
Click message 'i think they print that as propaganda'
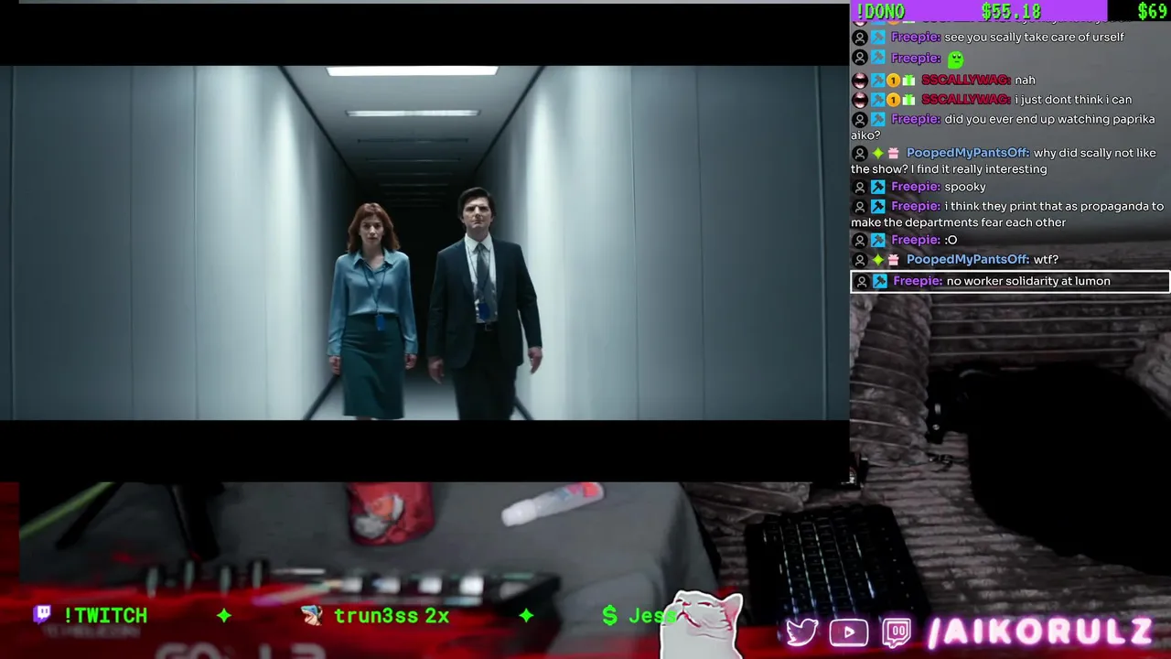coord(1007,214)
